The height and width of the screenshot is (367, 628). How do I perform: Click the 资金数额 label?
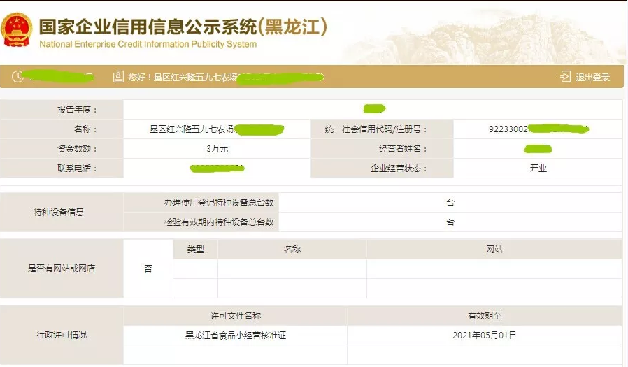point(77,148)
